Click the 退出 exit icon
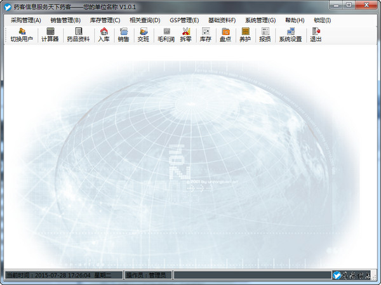 click(316, 35)
